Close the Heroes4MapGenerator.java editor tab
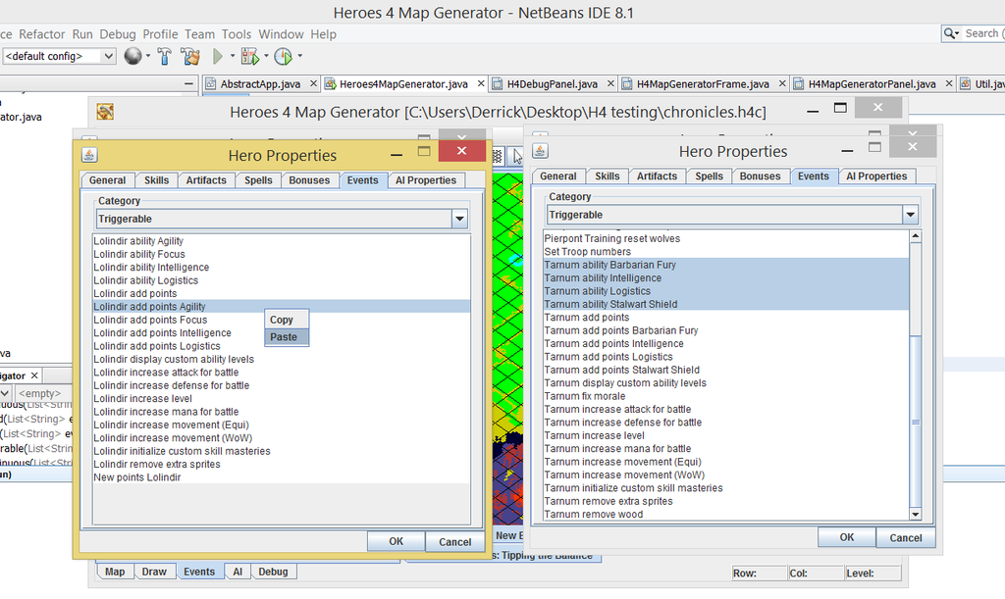The height and width of the screenshot is (599, 1005). point(481,84)
